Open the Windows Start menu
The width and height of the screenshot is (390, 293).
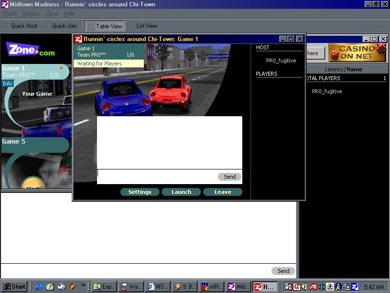(14, 287)
